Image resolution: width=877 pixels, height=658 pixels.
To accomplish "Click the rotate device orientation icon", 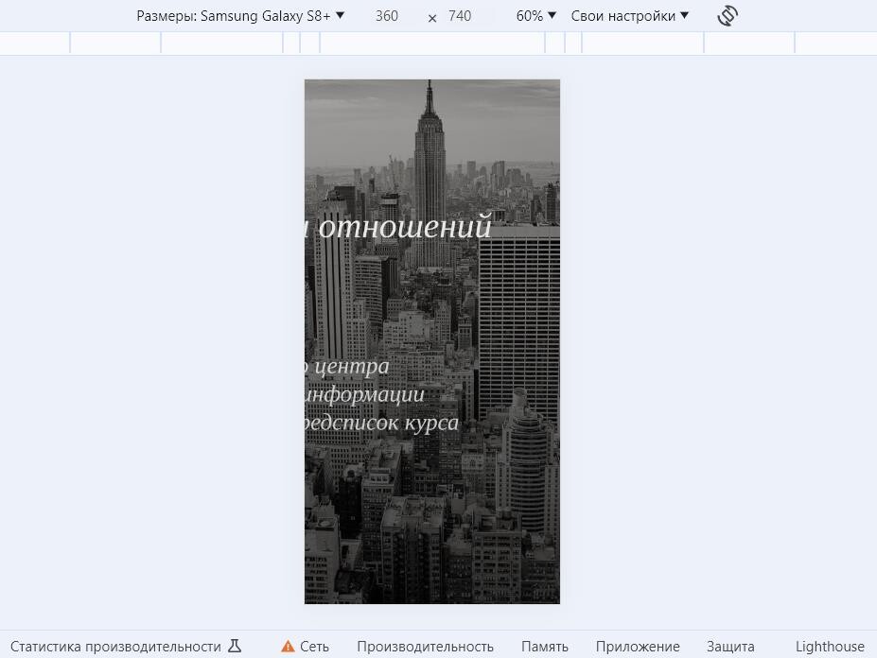I will pos(728,16).
